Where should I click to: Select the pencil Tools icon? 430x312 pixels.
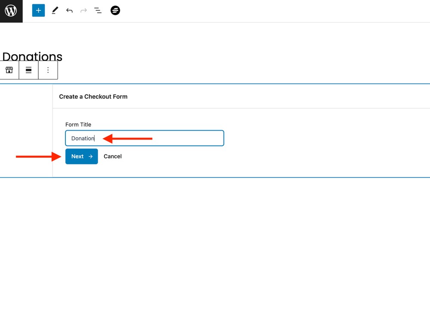point(55,11)
